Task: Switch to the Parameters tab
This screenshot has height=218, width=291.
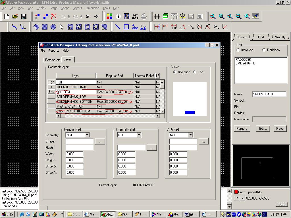Action: [x=53, y=60]
